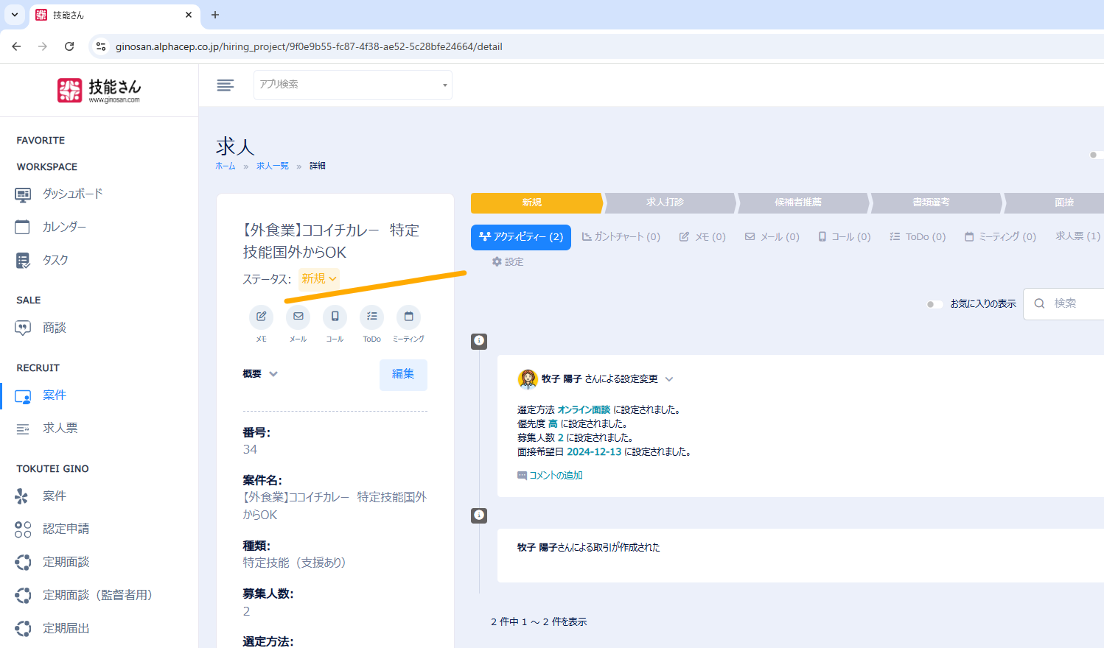Go to 求人一覧 in the breadcrumb
Screen dimensions: 1104x648
[272, 166]
